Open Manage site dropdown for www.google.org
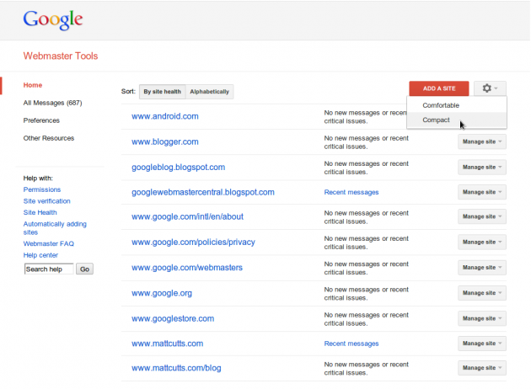531x389 pixels. (x=482, y=293)
